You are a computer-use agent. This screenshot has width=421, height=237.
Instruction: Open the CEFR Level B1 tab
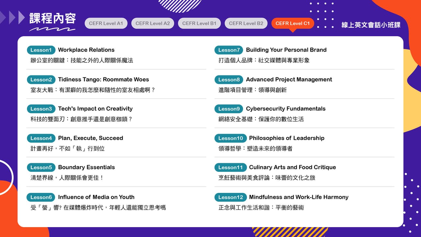pos(199,23)
